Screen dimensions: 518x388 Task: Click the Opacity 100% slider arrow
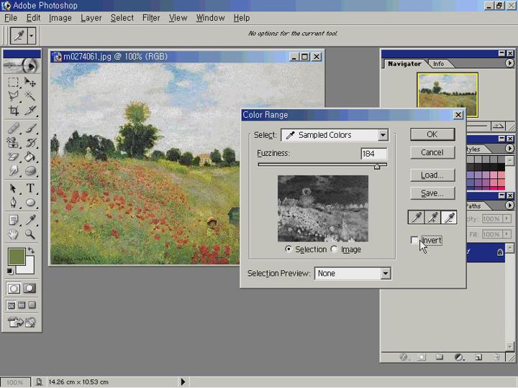(x=506, y=218)
